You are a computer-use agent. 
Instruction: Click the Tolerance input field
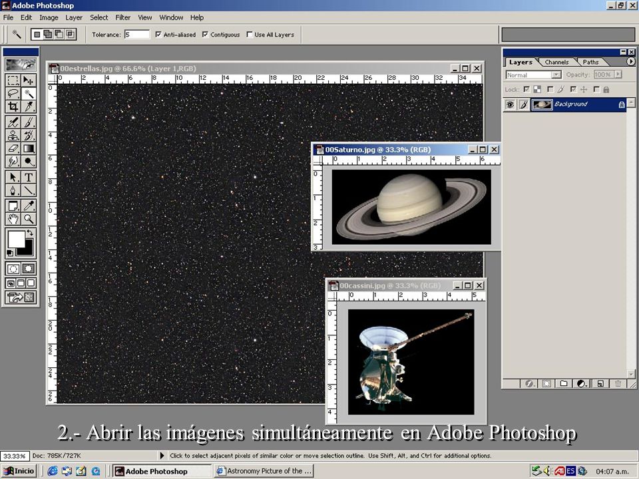click(x=137, y=35)
